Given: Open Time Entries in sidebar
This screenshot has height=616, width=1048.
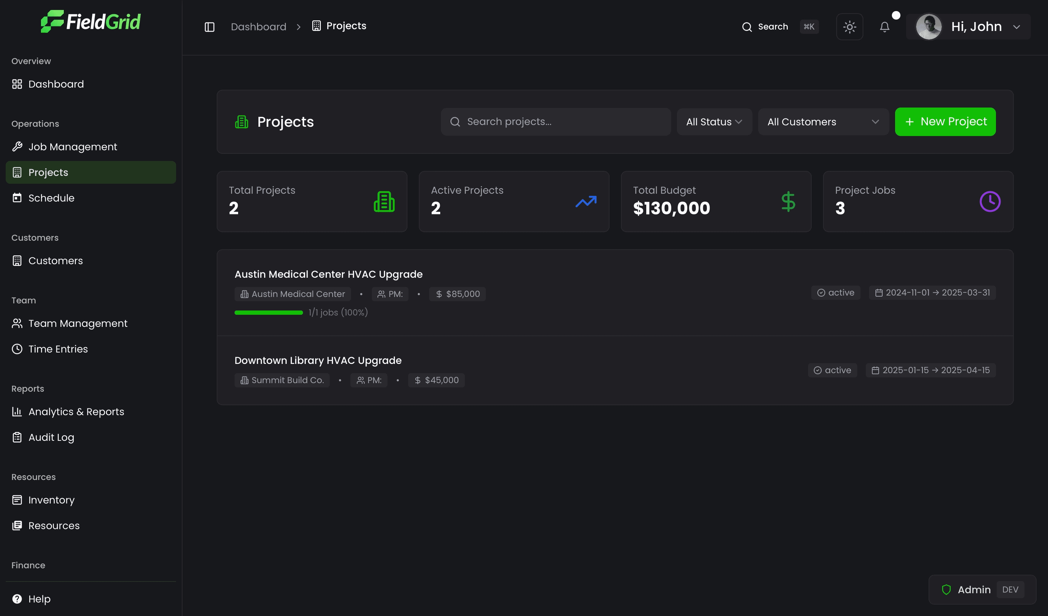Looking at the screenshot, I should (x=91, y=349).
